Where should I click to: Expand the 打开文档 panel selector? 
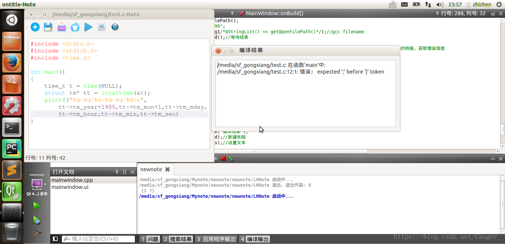[117, 172]
